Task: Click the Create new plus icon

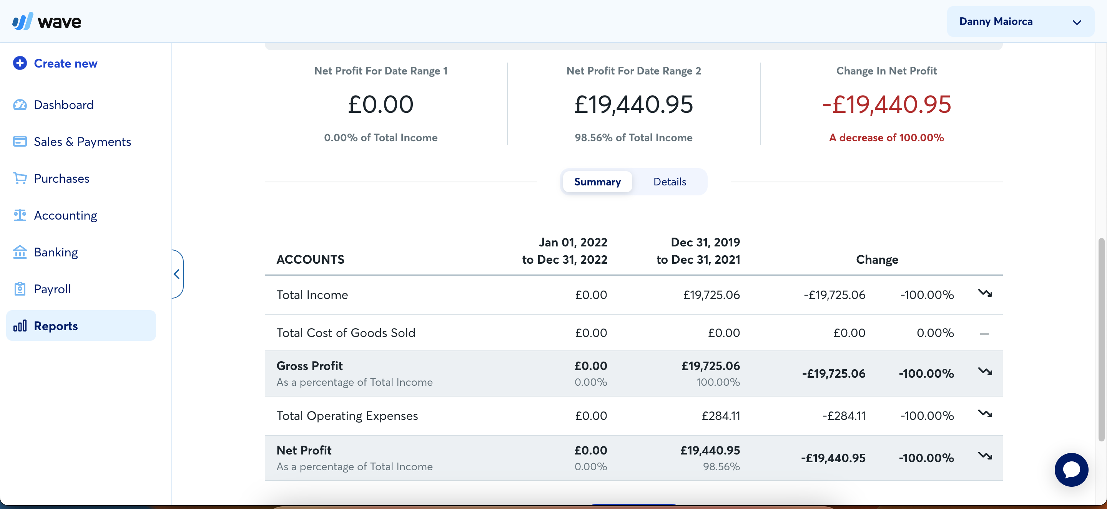Action: [20, 63]
